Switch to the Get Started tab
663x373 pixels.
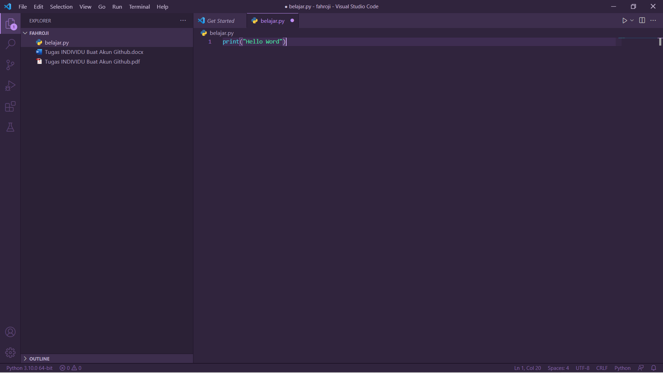[x=220, y=21]
